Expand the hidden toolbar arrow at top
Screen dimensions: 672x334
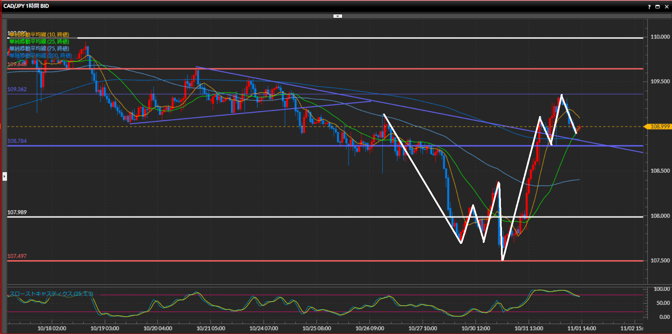tap(337, 16)
